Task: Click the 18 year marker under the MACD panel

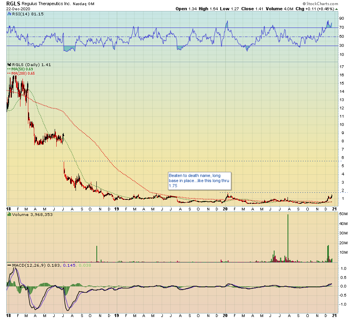Action: click(x=9, y=315)
